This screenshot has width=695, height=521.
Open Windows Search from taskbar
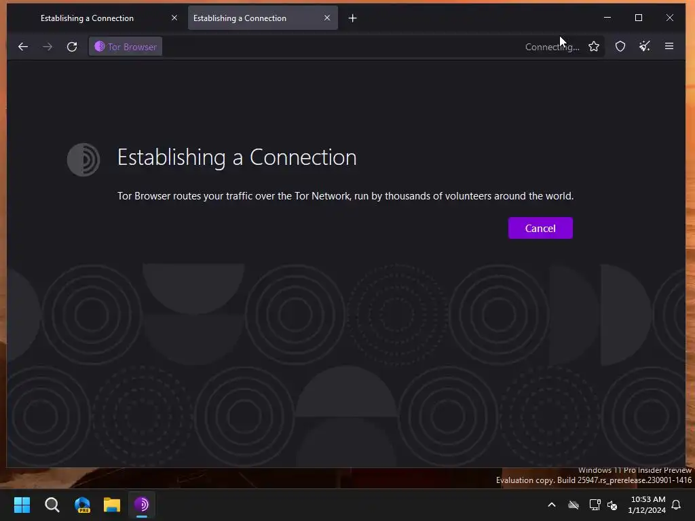click(52, 505)
